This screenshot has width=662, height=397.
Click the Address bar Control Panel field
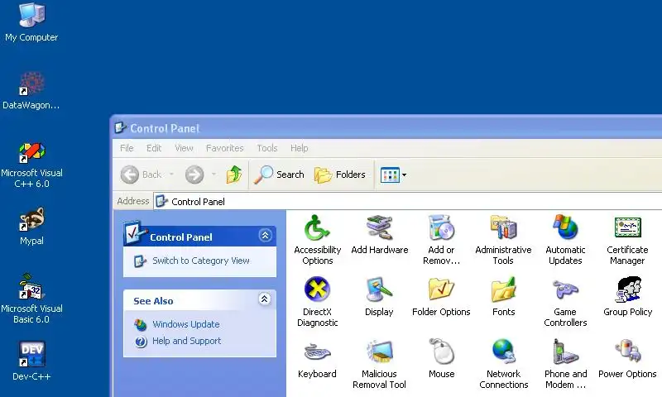(x=407, y=202)
